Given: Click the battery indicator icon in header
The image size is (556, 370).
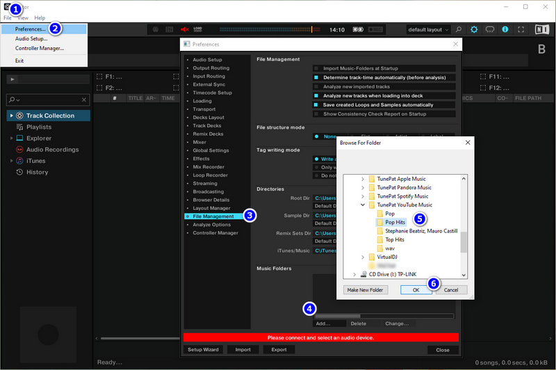Looking at the screenshot, I should coord(358,29).
